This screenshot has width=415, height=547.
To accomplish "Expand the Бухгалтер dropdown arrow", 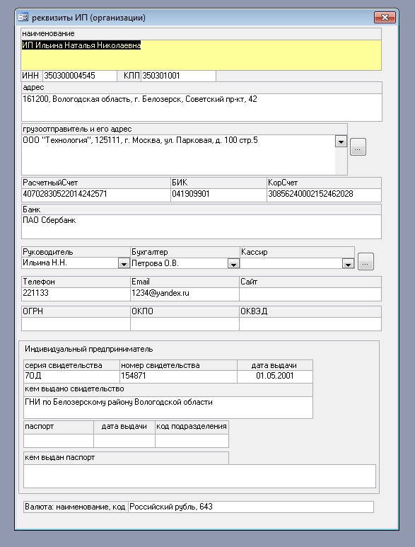I will point(233,263).
